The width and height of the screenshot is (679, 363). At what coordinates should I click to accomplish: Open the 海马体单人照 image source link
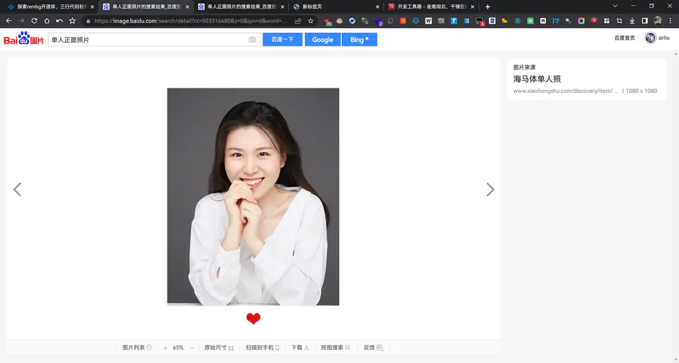[x=537, y=79]
